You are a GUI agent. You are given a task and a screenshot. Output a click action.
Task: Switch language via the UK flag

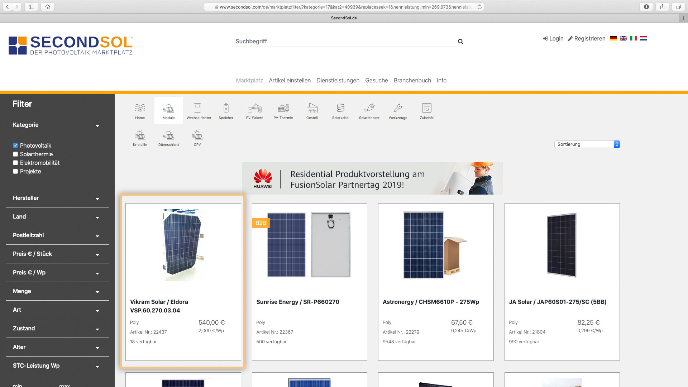[623, 38]
